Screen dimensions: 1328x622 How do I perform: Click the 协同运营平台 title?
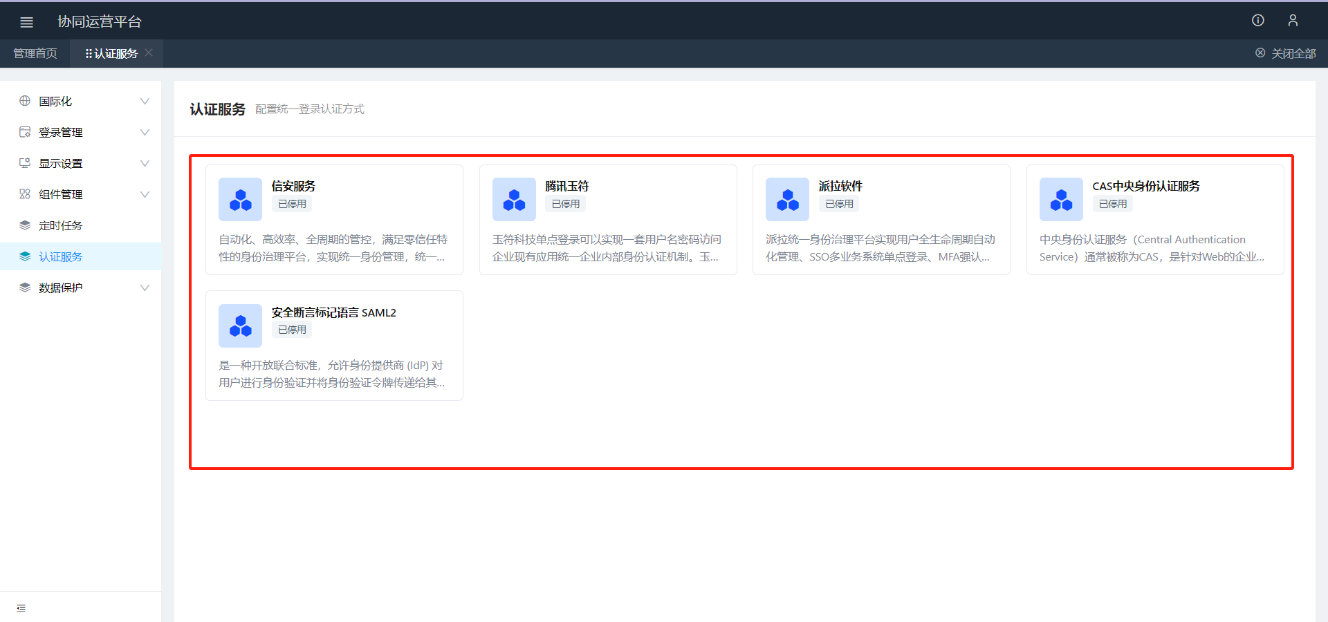(x=100, y=21)
